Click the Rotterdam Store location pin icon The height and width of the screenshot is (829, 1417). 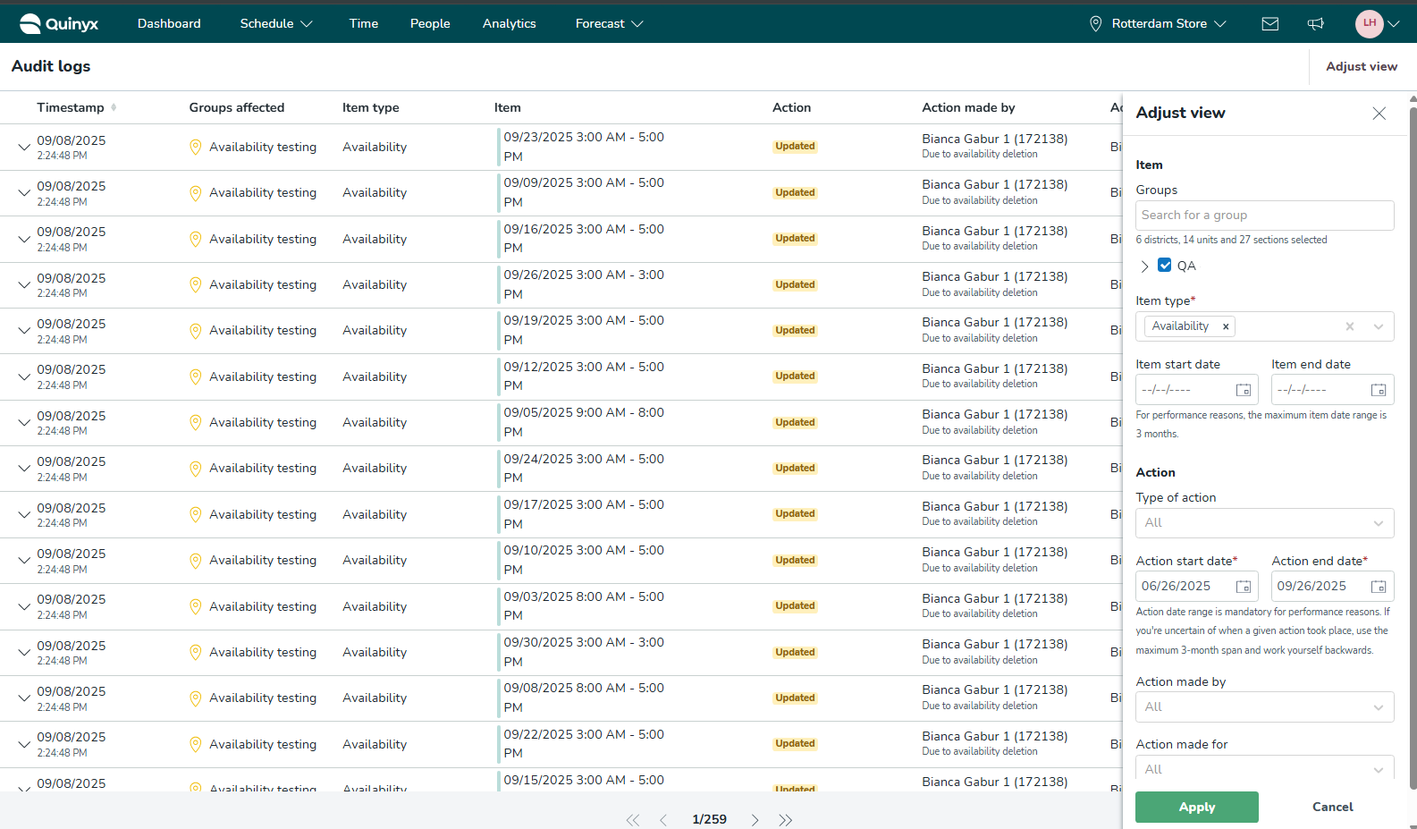1095,24
